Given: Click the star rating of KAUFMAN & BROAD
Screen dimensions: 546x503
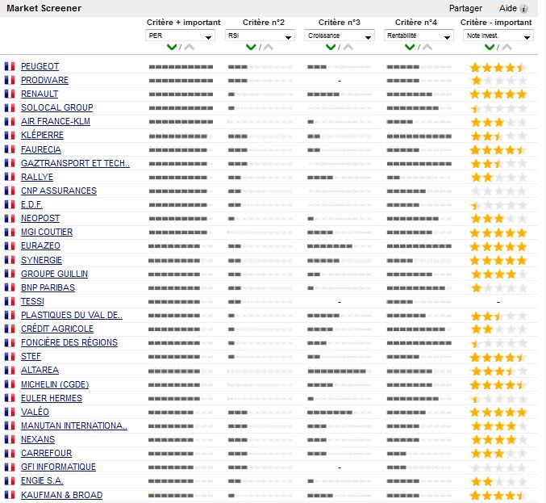Looking at the screenshot, I should coord(498,495).
